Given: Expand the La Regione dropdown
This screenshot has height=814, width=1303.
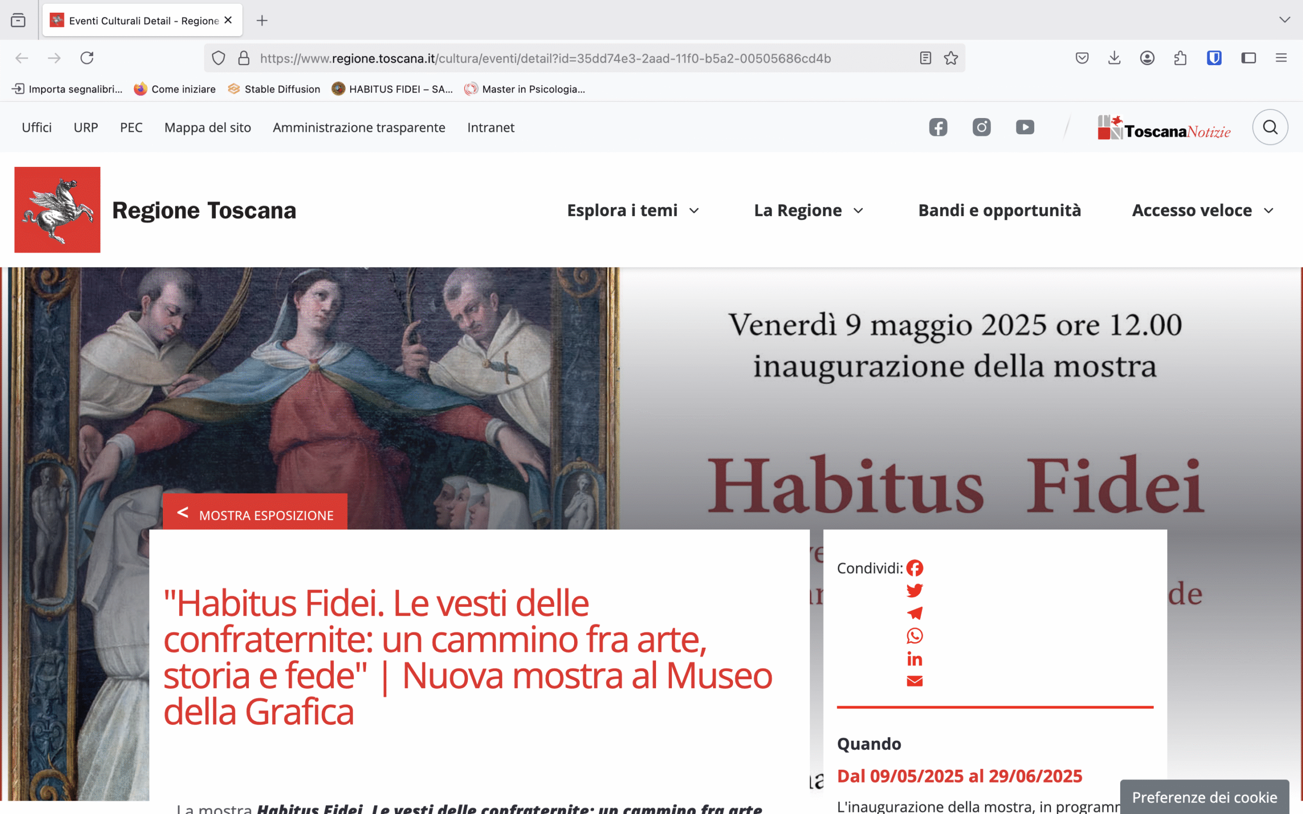Looking at the screenshot, I should tap(808, 211).
